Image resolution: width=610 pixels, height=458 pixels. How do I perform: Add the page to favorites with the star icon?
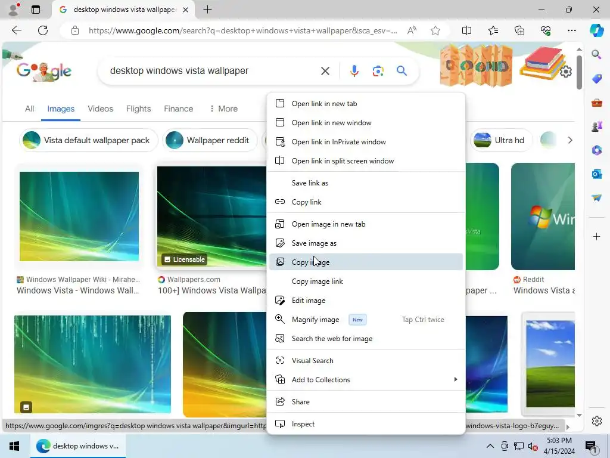coord(435,30)
